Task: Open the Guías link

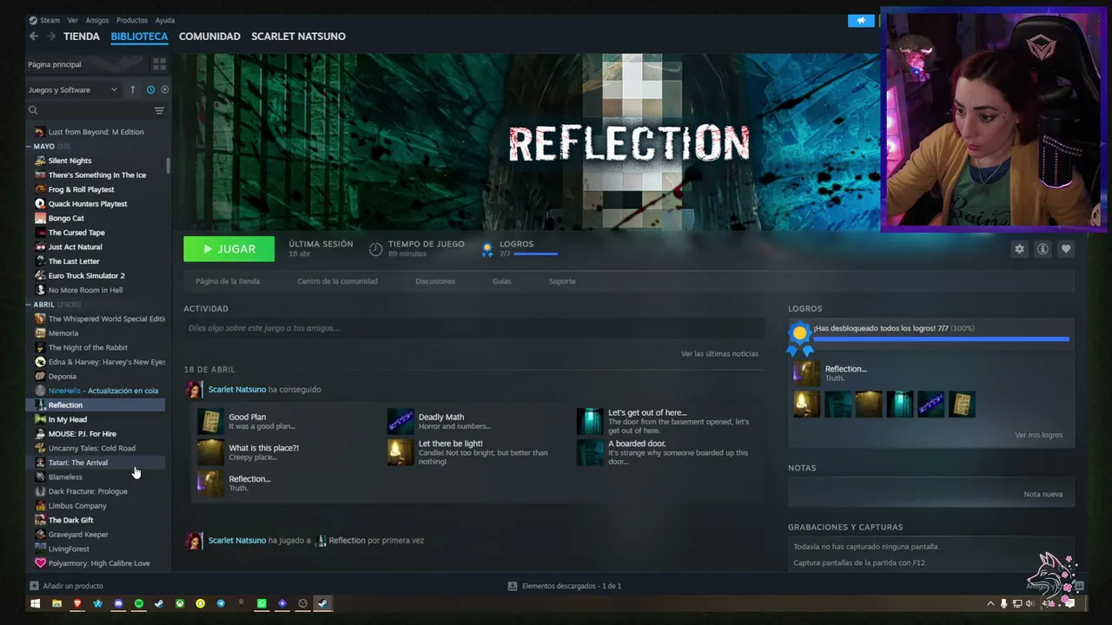Action: pyautogui.click(x=501, y=281)
